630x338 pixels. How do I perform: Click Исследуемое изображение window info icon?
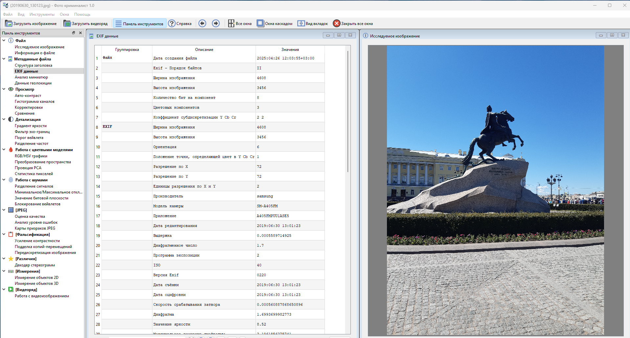[x=366, y=36]
